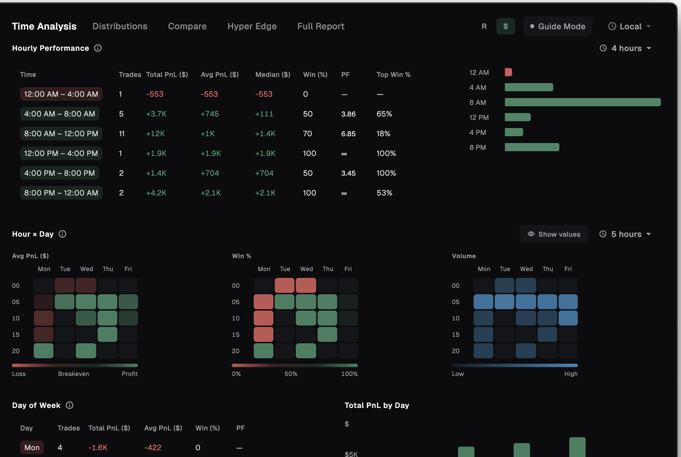Select Time Analysis tab
This screenshot has width=681, height=457.
(44, 26)
